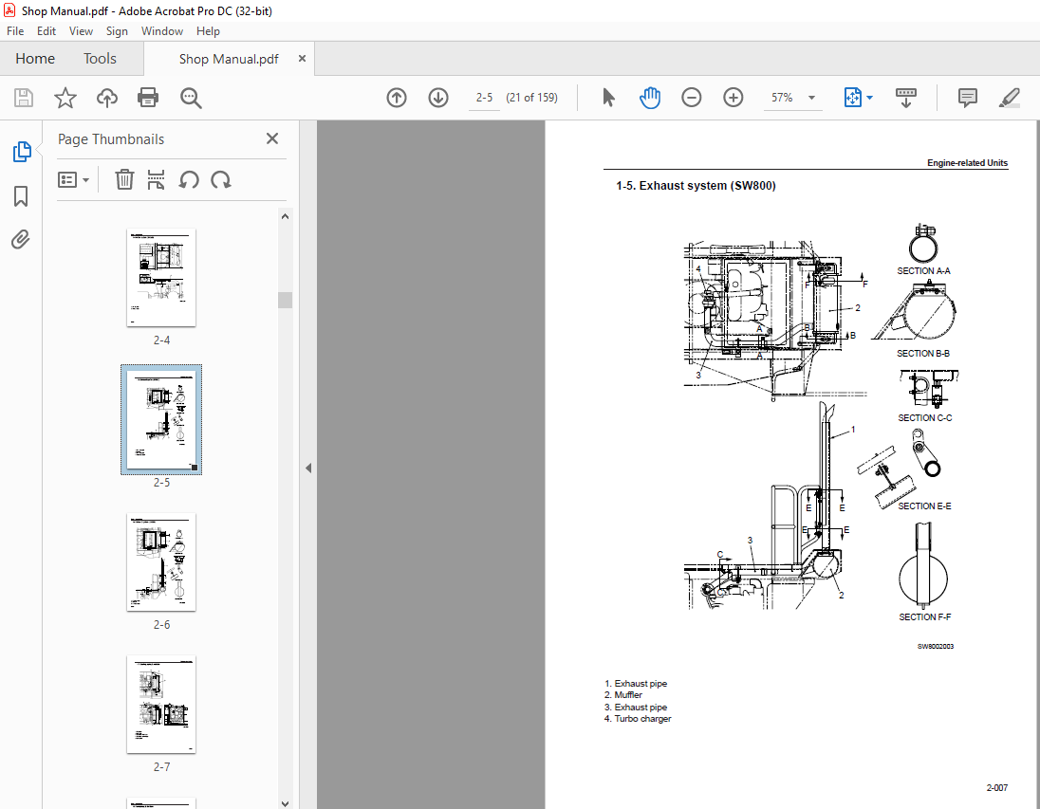Activate the Hand pan tool

[x=650, y=98]
